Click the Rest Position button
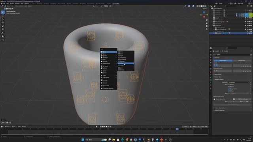The height and width of the screenshot is (142, 253). (x=242, y=60)
